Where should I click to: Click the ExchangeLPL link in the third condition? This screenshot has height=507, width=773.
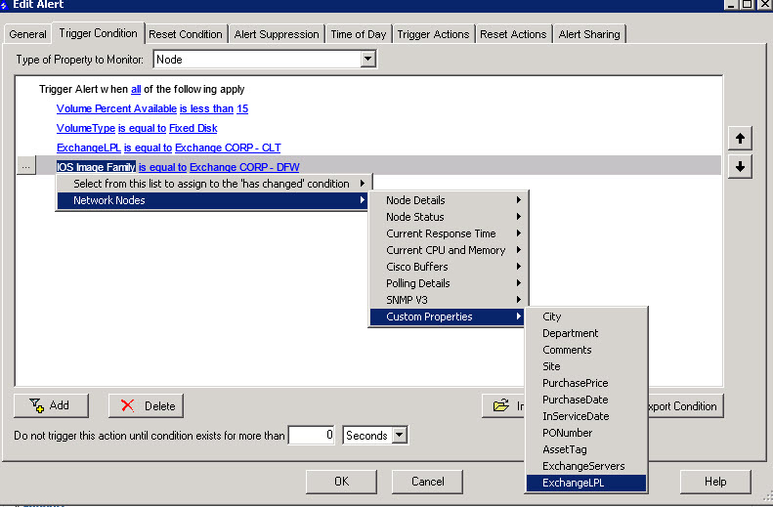pos(89,148)
